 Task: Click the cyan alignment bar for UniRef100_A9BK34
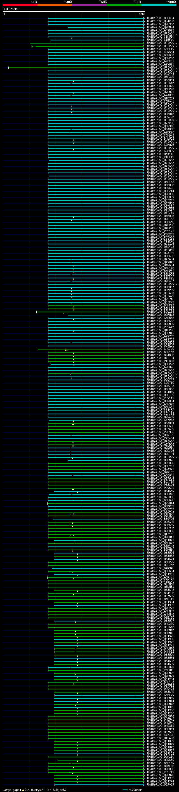click(x=96, y=18)
